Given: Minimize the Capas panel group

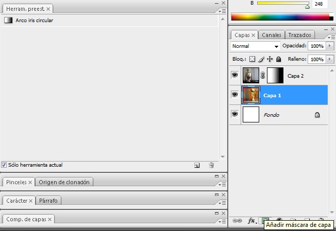Looking at the screenshot, I should click(326, 29).
